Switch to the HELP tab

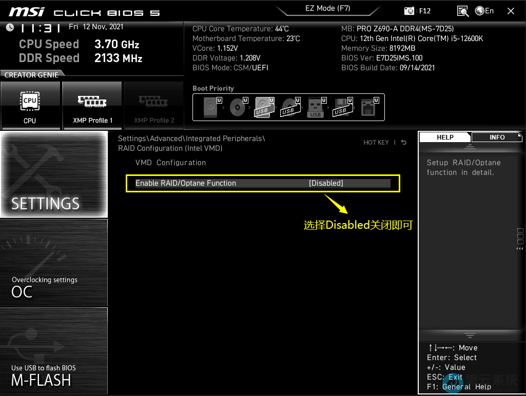445,137
